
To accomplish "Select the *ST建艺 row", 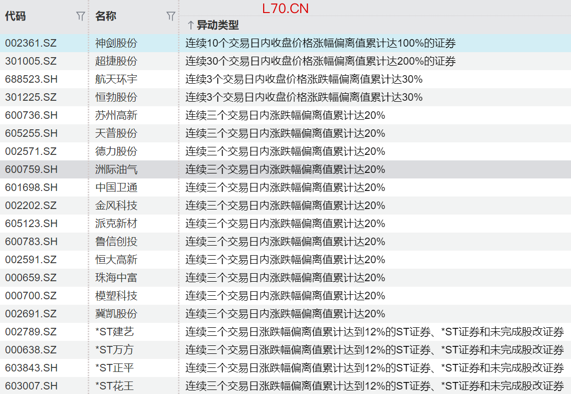I will tap(115, 332).
